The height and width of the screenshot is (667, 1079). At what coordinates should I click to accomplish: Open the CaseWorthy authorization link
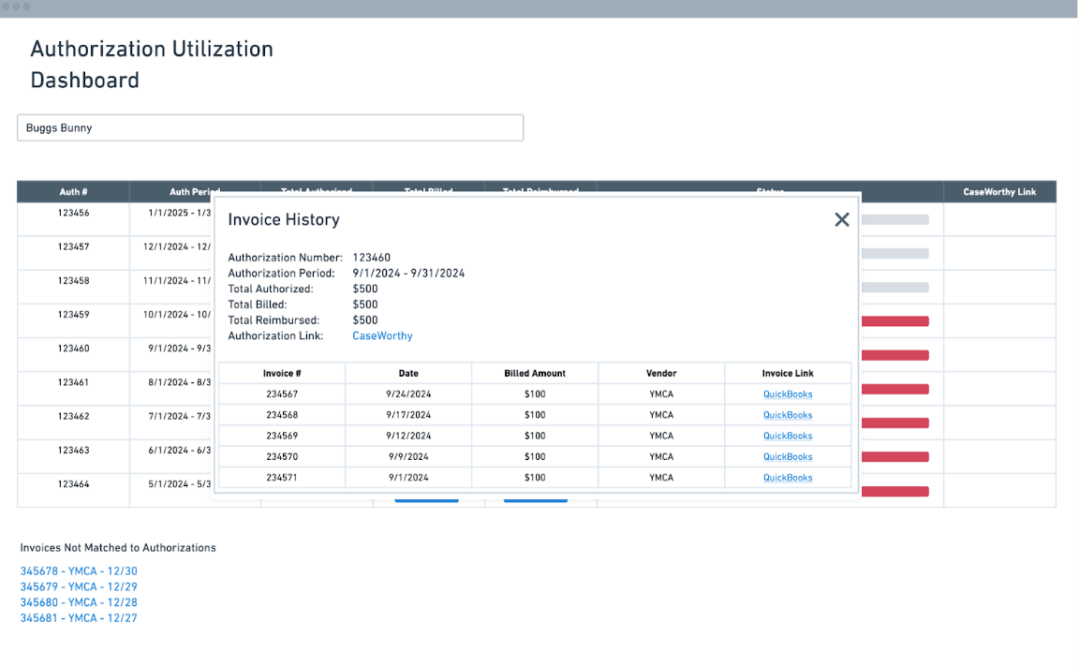[x=382, y=335]
